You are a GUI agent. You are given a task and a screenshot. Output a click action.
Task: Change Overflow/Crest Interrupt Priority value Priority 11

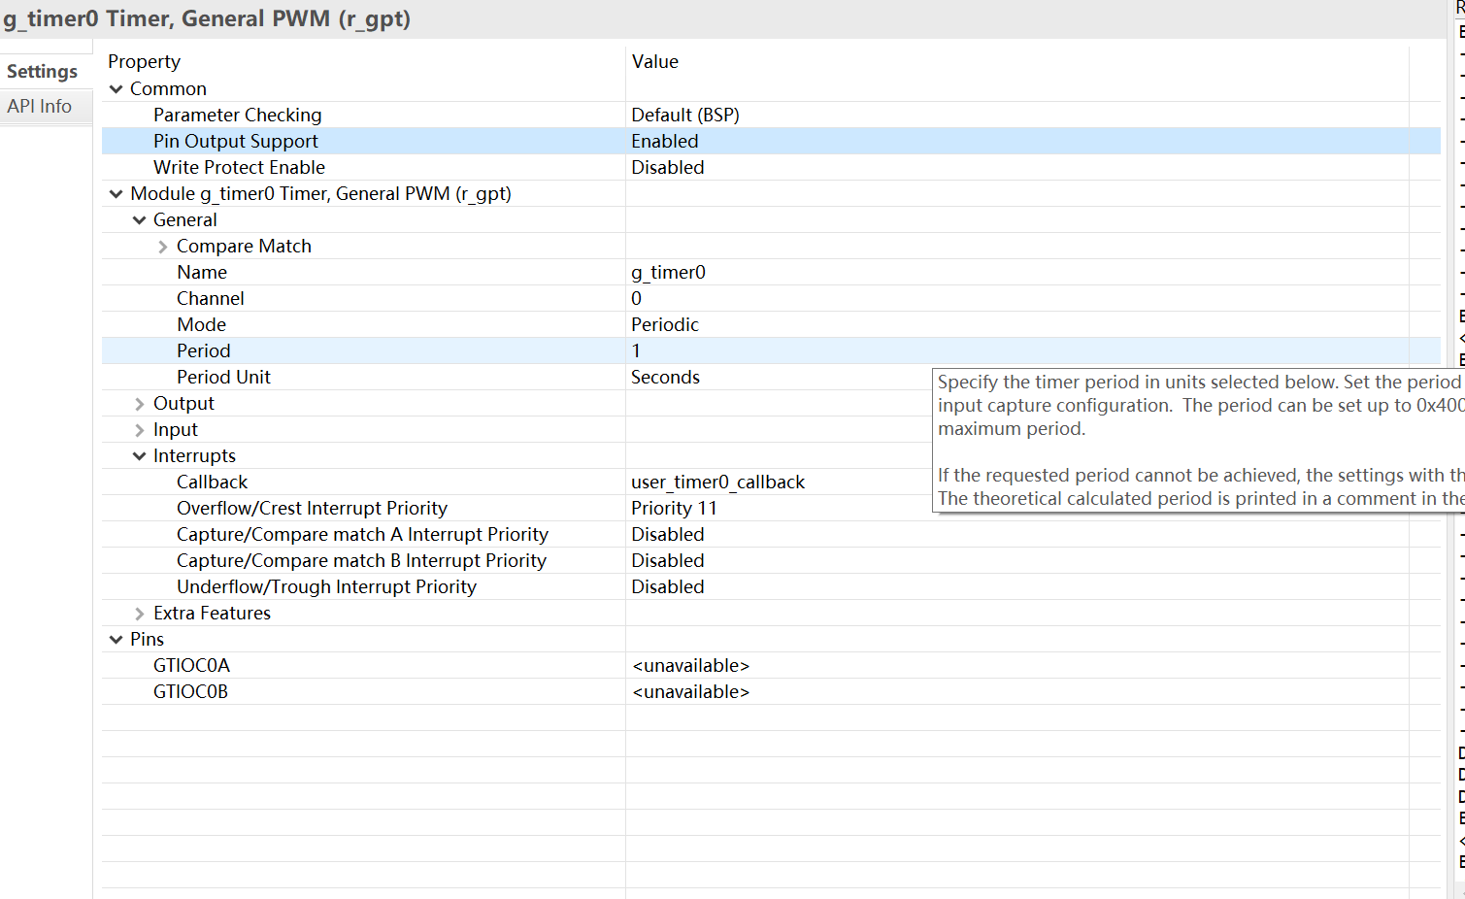(x=675, y=508)
